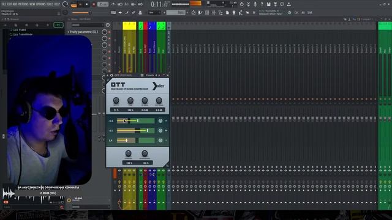The image size is (392, 220).
Task: Click the OTT low band gain knob
Action: pyautogui.click(x=160, y=141)
